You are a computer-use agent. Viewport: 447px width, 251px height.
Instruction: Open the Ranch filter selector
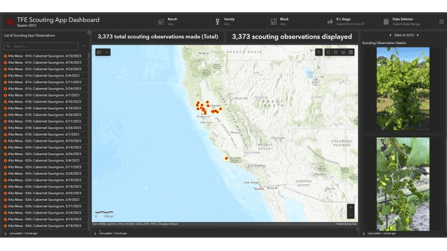pos(184,21)
